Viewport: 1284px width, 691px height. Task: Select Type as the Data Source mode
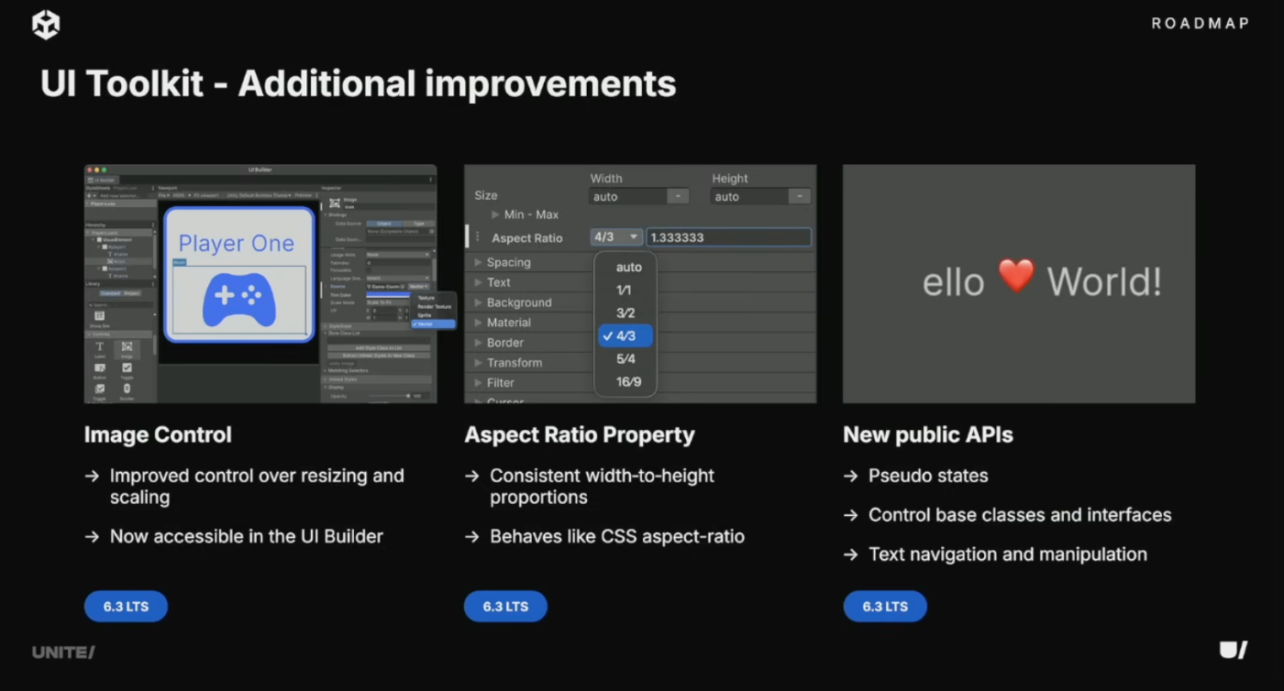[419, 224]
